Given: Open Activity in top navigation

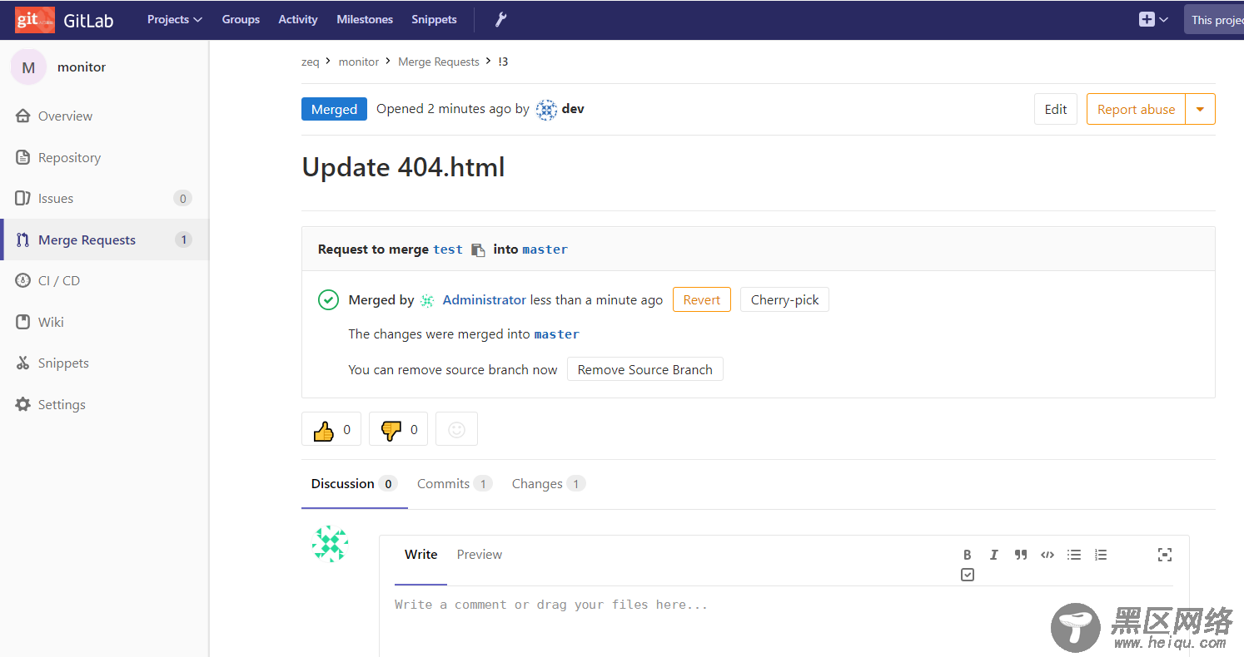Looking at the screenshot, I should 298,19.
